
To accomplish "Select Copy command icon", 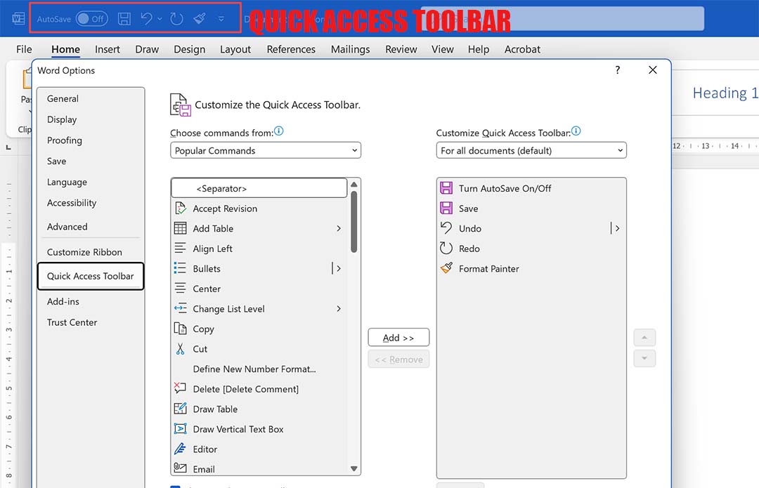I will (x=180, y=329).
